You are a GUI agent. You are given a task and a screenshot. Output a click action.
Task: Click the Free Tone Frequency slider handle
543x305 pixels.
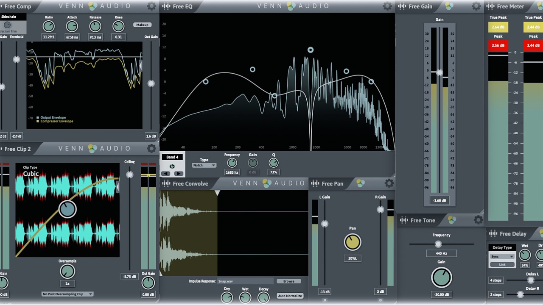pyautogui.click(x=438, y=244)
